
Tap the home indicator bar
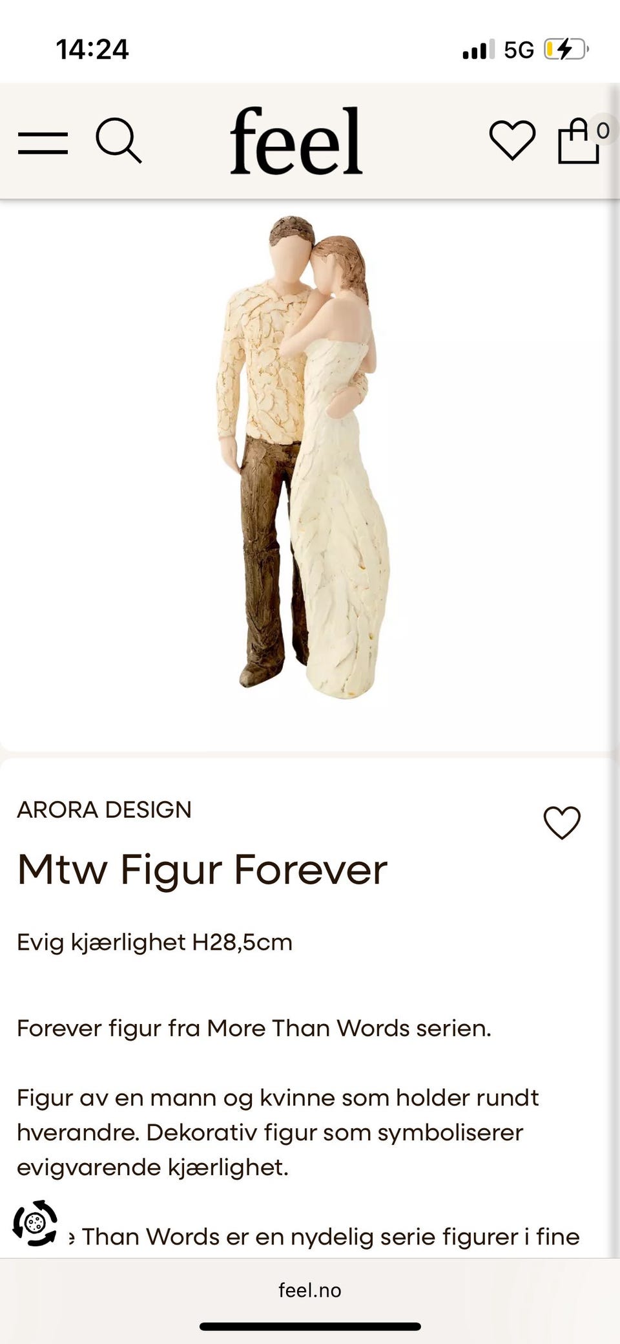coord(310,1327)
